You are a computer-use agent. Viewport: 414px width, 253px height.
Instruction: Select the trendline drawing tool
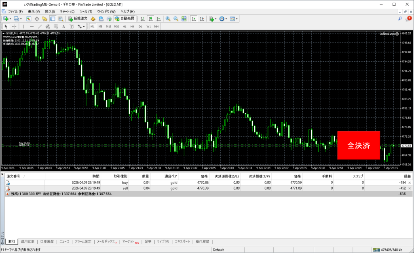[x=40, y=26]
